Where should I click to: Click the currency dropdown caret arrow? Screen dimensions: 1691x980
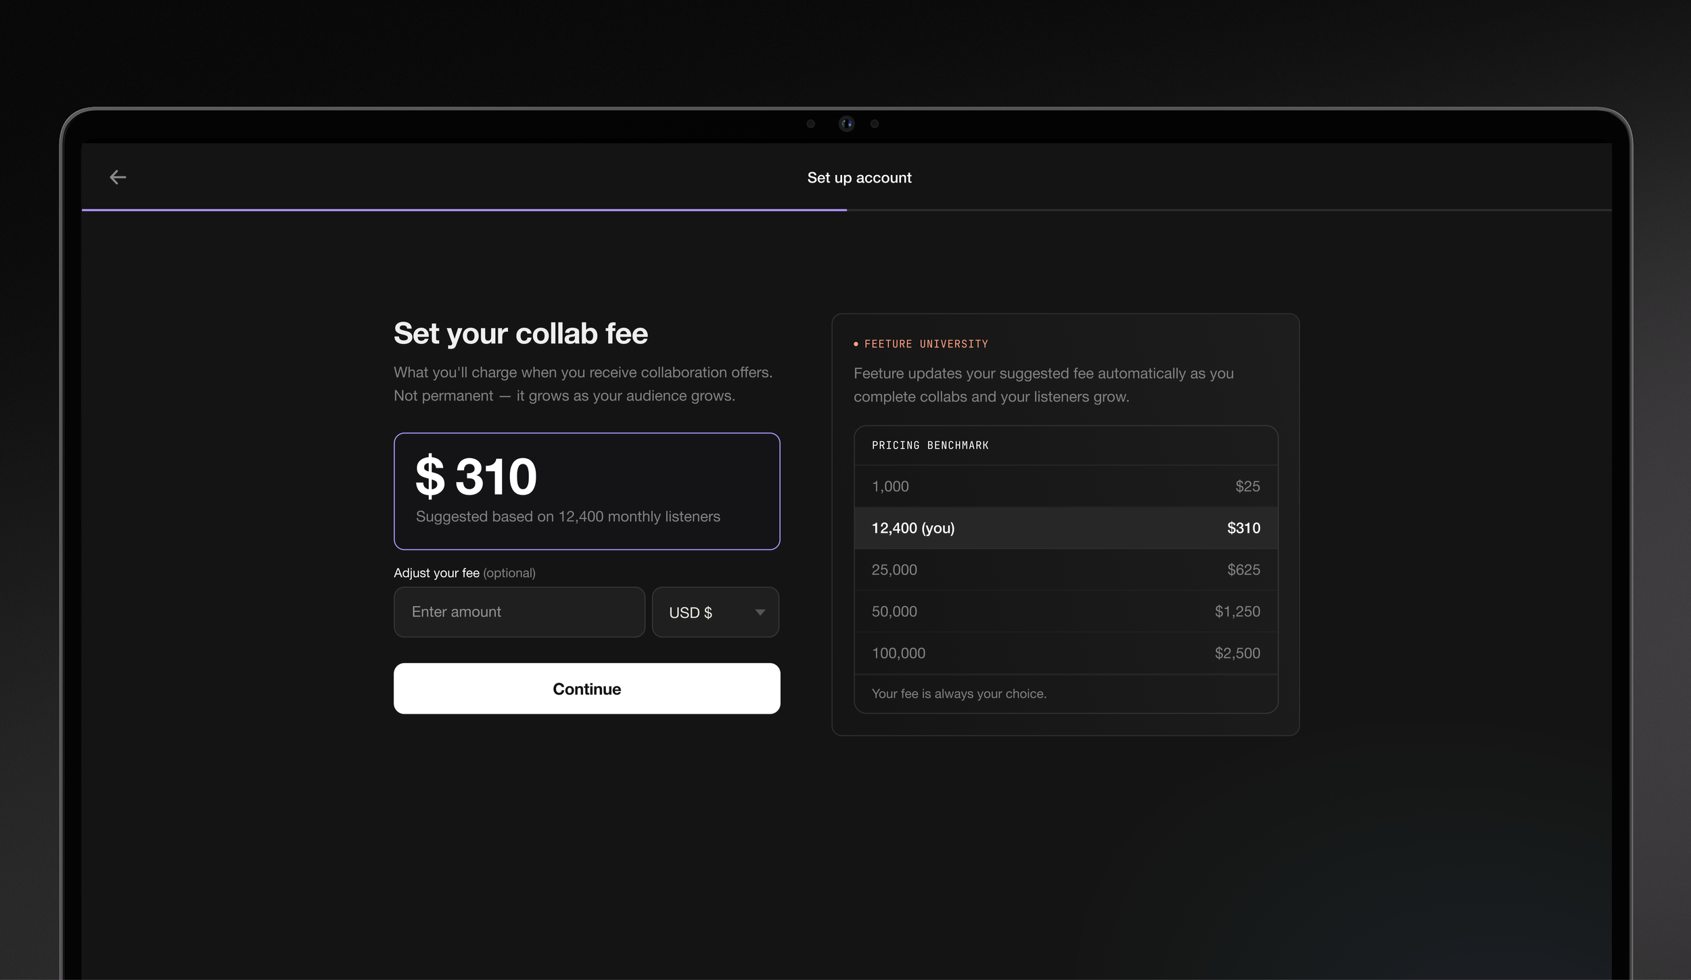point(760,612)
